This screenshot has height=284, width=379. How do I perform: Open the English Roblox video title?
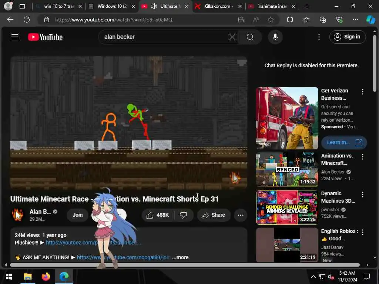coord(339,235)
